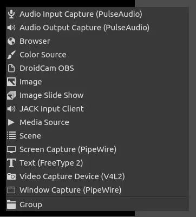Click the paintbrush icon for Color Source
The height and width of the screenshot is (217, 196).
[x=11, y=55]
